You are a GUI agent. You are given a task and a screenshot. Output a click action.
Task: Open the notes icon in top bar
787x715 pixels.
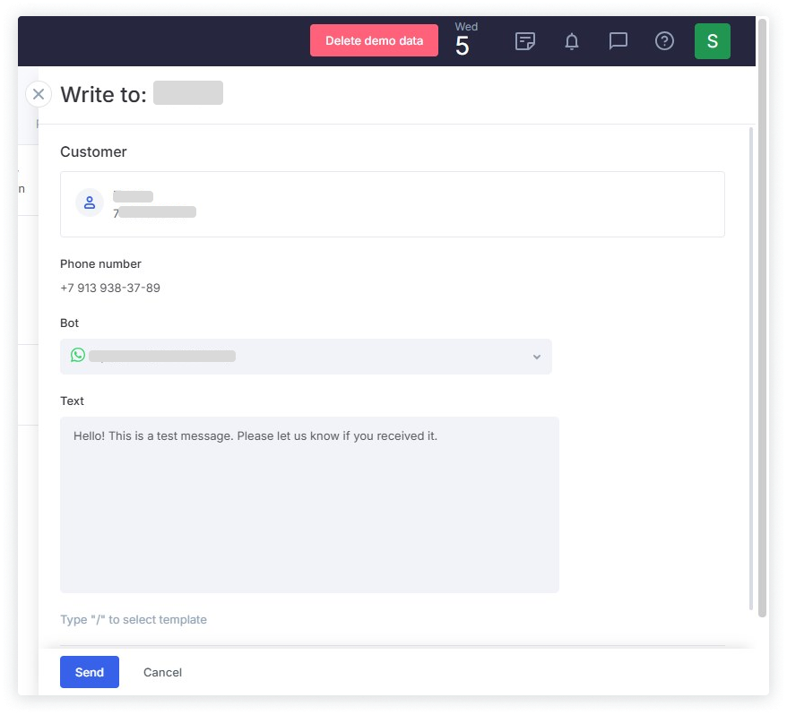525,41
